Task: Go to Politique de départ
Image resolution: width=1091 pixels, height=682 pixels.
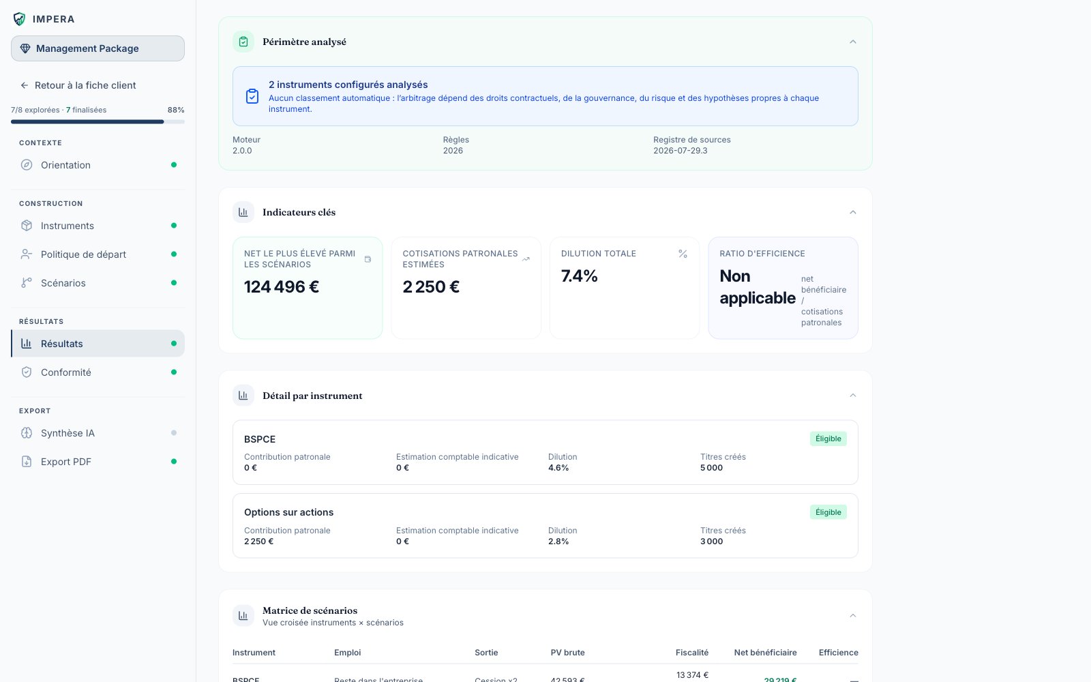Action: coord(98,254)
